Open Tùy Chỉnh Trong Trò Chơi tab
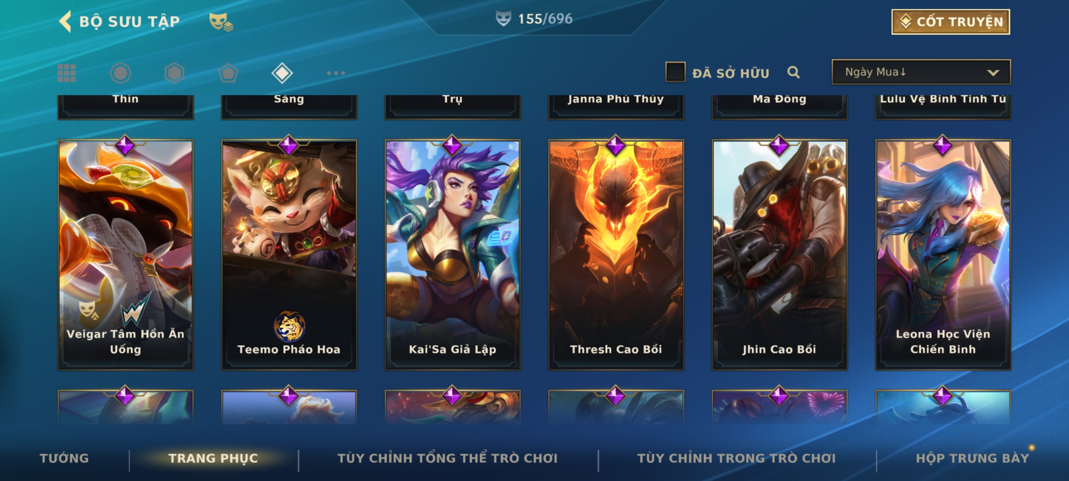This screenshot has width=1069, height=481. point(737,458)
